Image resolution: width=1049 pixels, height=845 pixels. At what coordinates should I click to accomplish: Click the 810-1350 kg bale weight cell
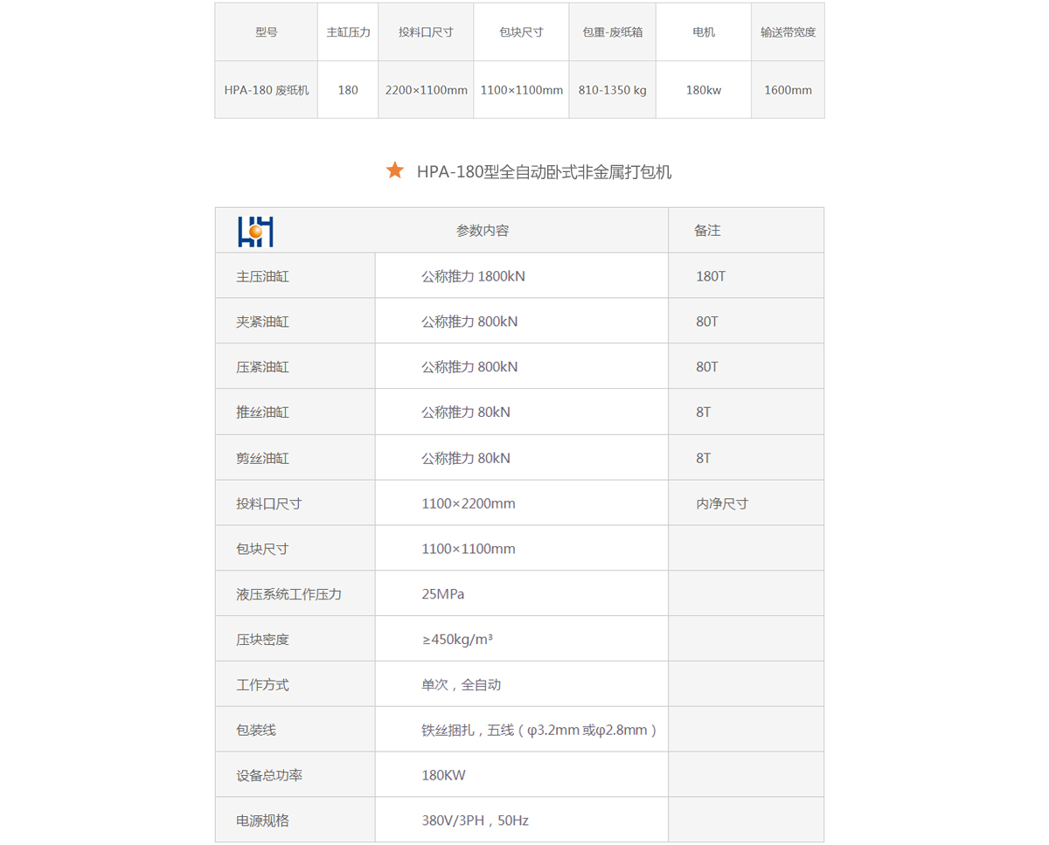612,90
